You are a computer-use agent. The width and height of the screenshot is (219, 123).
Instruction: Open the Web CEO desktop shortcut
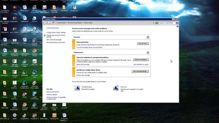click(35, 62)
